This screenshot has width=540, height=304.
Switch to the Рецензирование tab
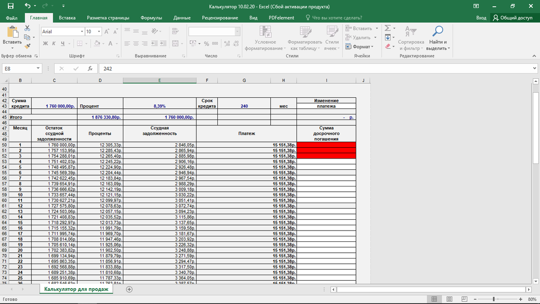[220, 18]
